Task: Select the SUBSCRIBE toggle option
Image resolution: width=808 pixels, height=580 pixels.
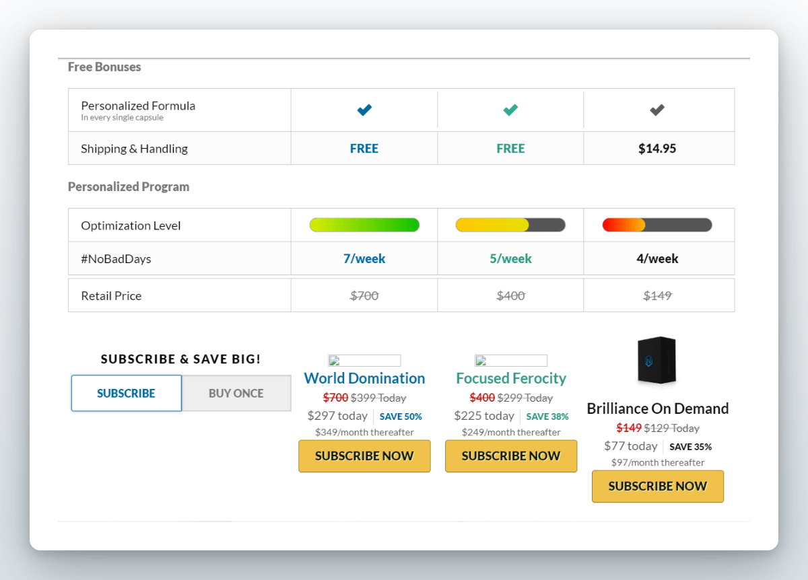Action: point(127,393)
